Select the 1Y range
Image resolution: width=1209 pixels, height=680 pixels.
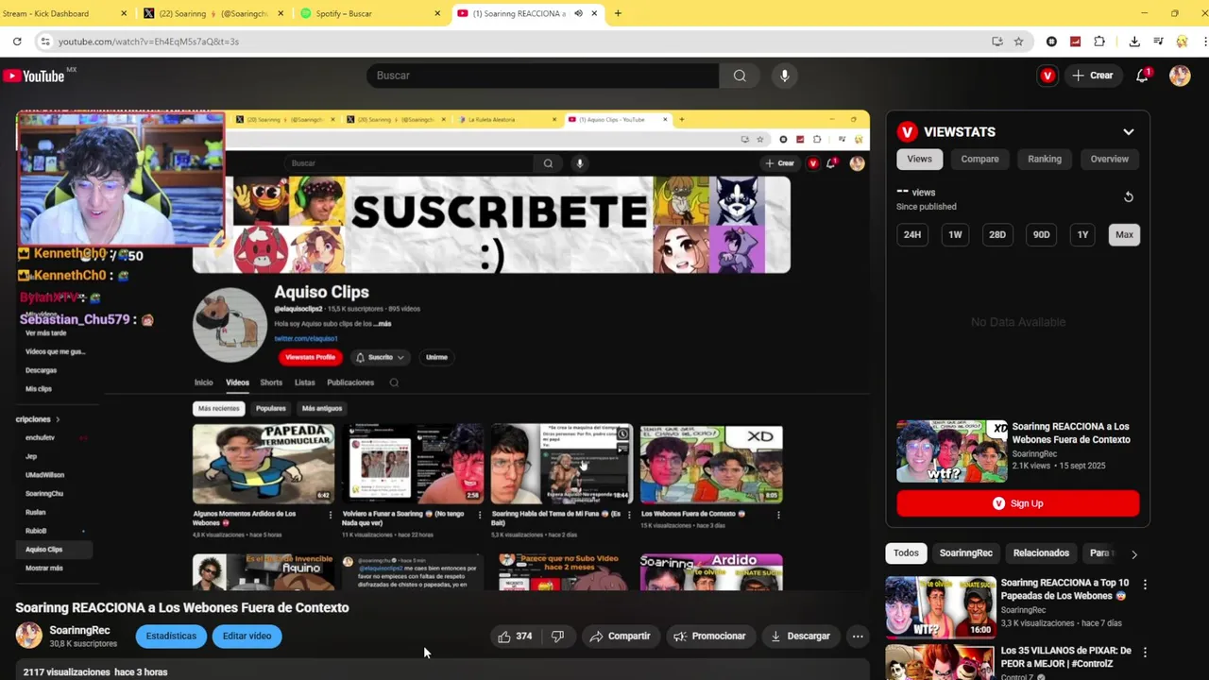[1082, 235]
